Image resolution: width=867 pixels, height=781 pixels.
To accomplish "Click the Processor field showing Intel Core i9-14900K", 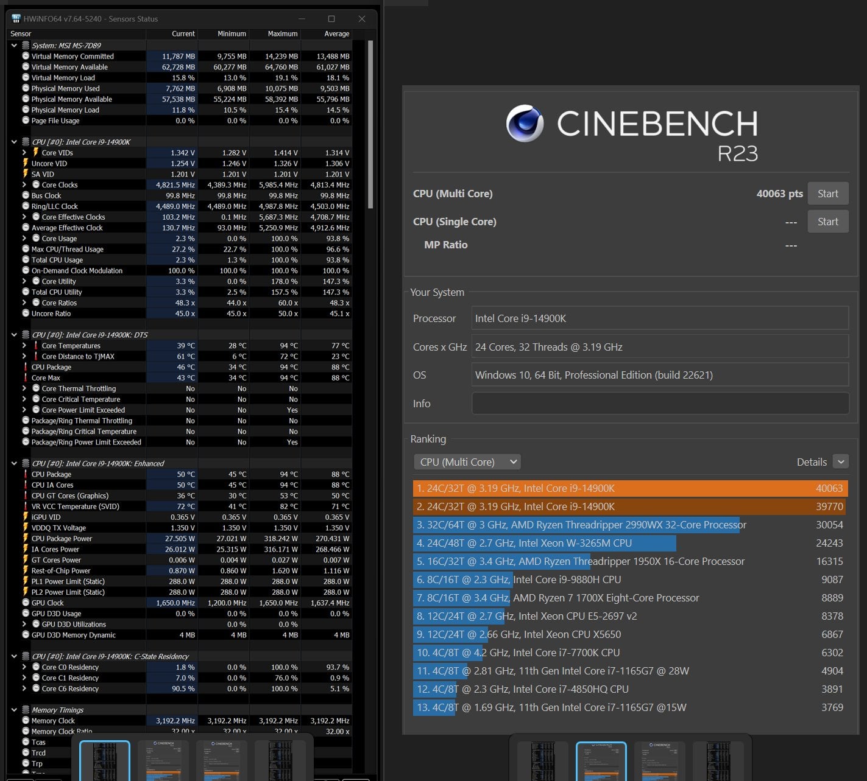I will [660, 318].
